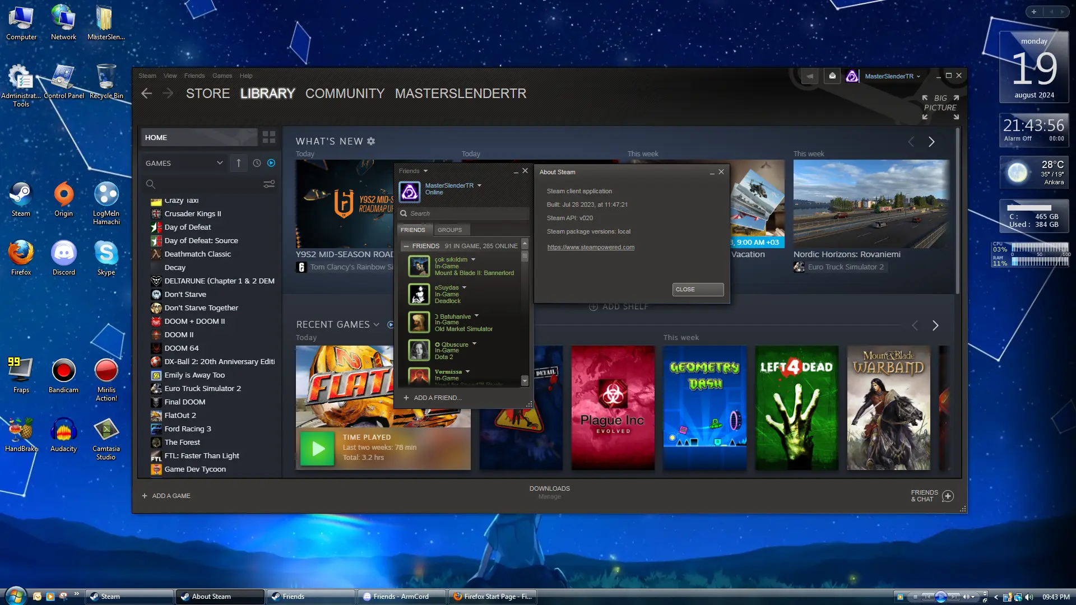This screenshot has width=1076, height=605.
Task: Launch Fraps from the desktop
Action: 21,375
